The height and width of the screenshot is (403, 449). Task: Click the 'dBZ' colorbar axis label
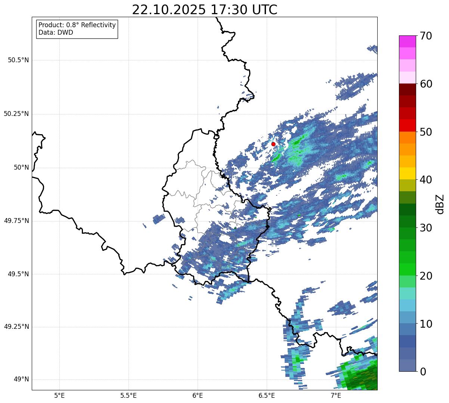[x=440, y=204]
